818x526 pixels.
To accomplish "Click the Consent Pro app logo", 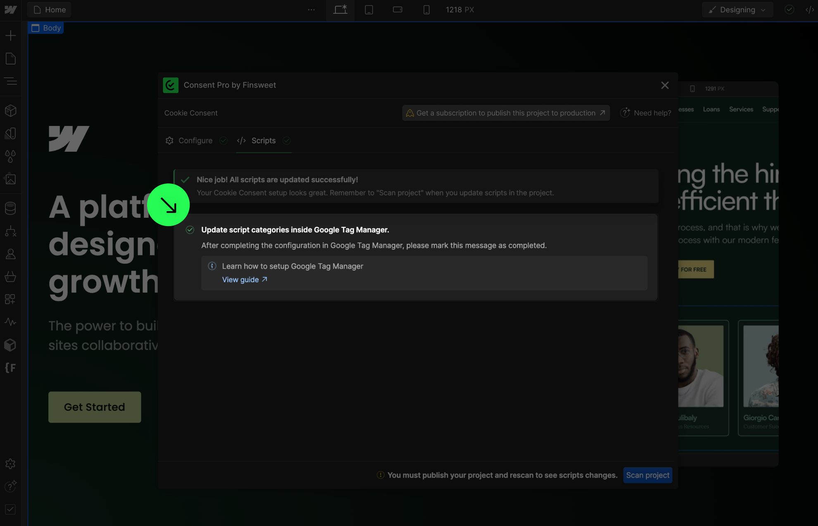I will click(171, 85).
